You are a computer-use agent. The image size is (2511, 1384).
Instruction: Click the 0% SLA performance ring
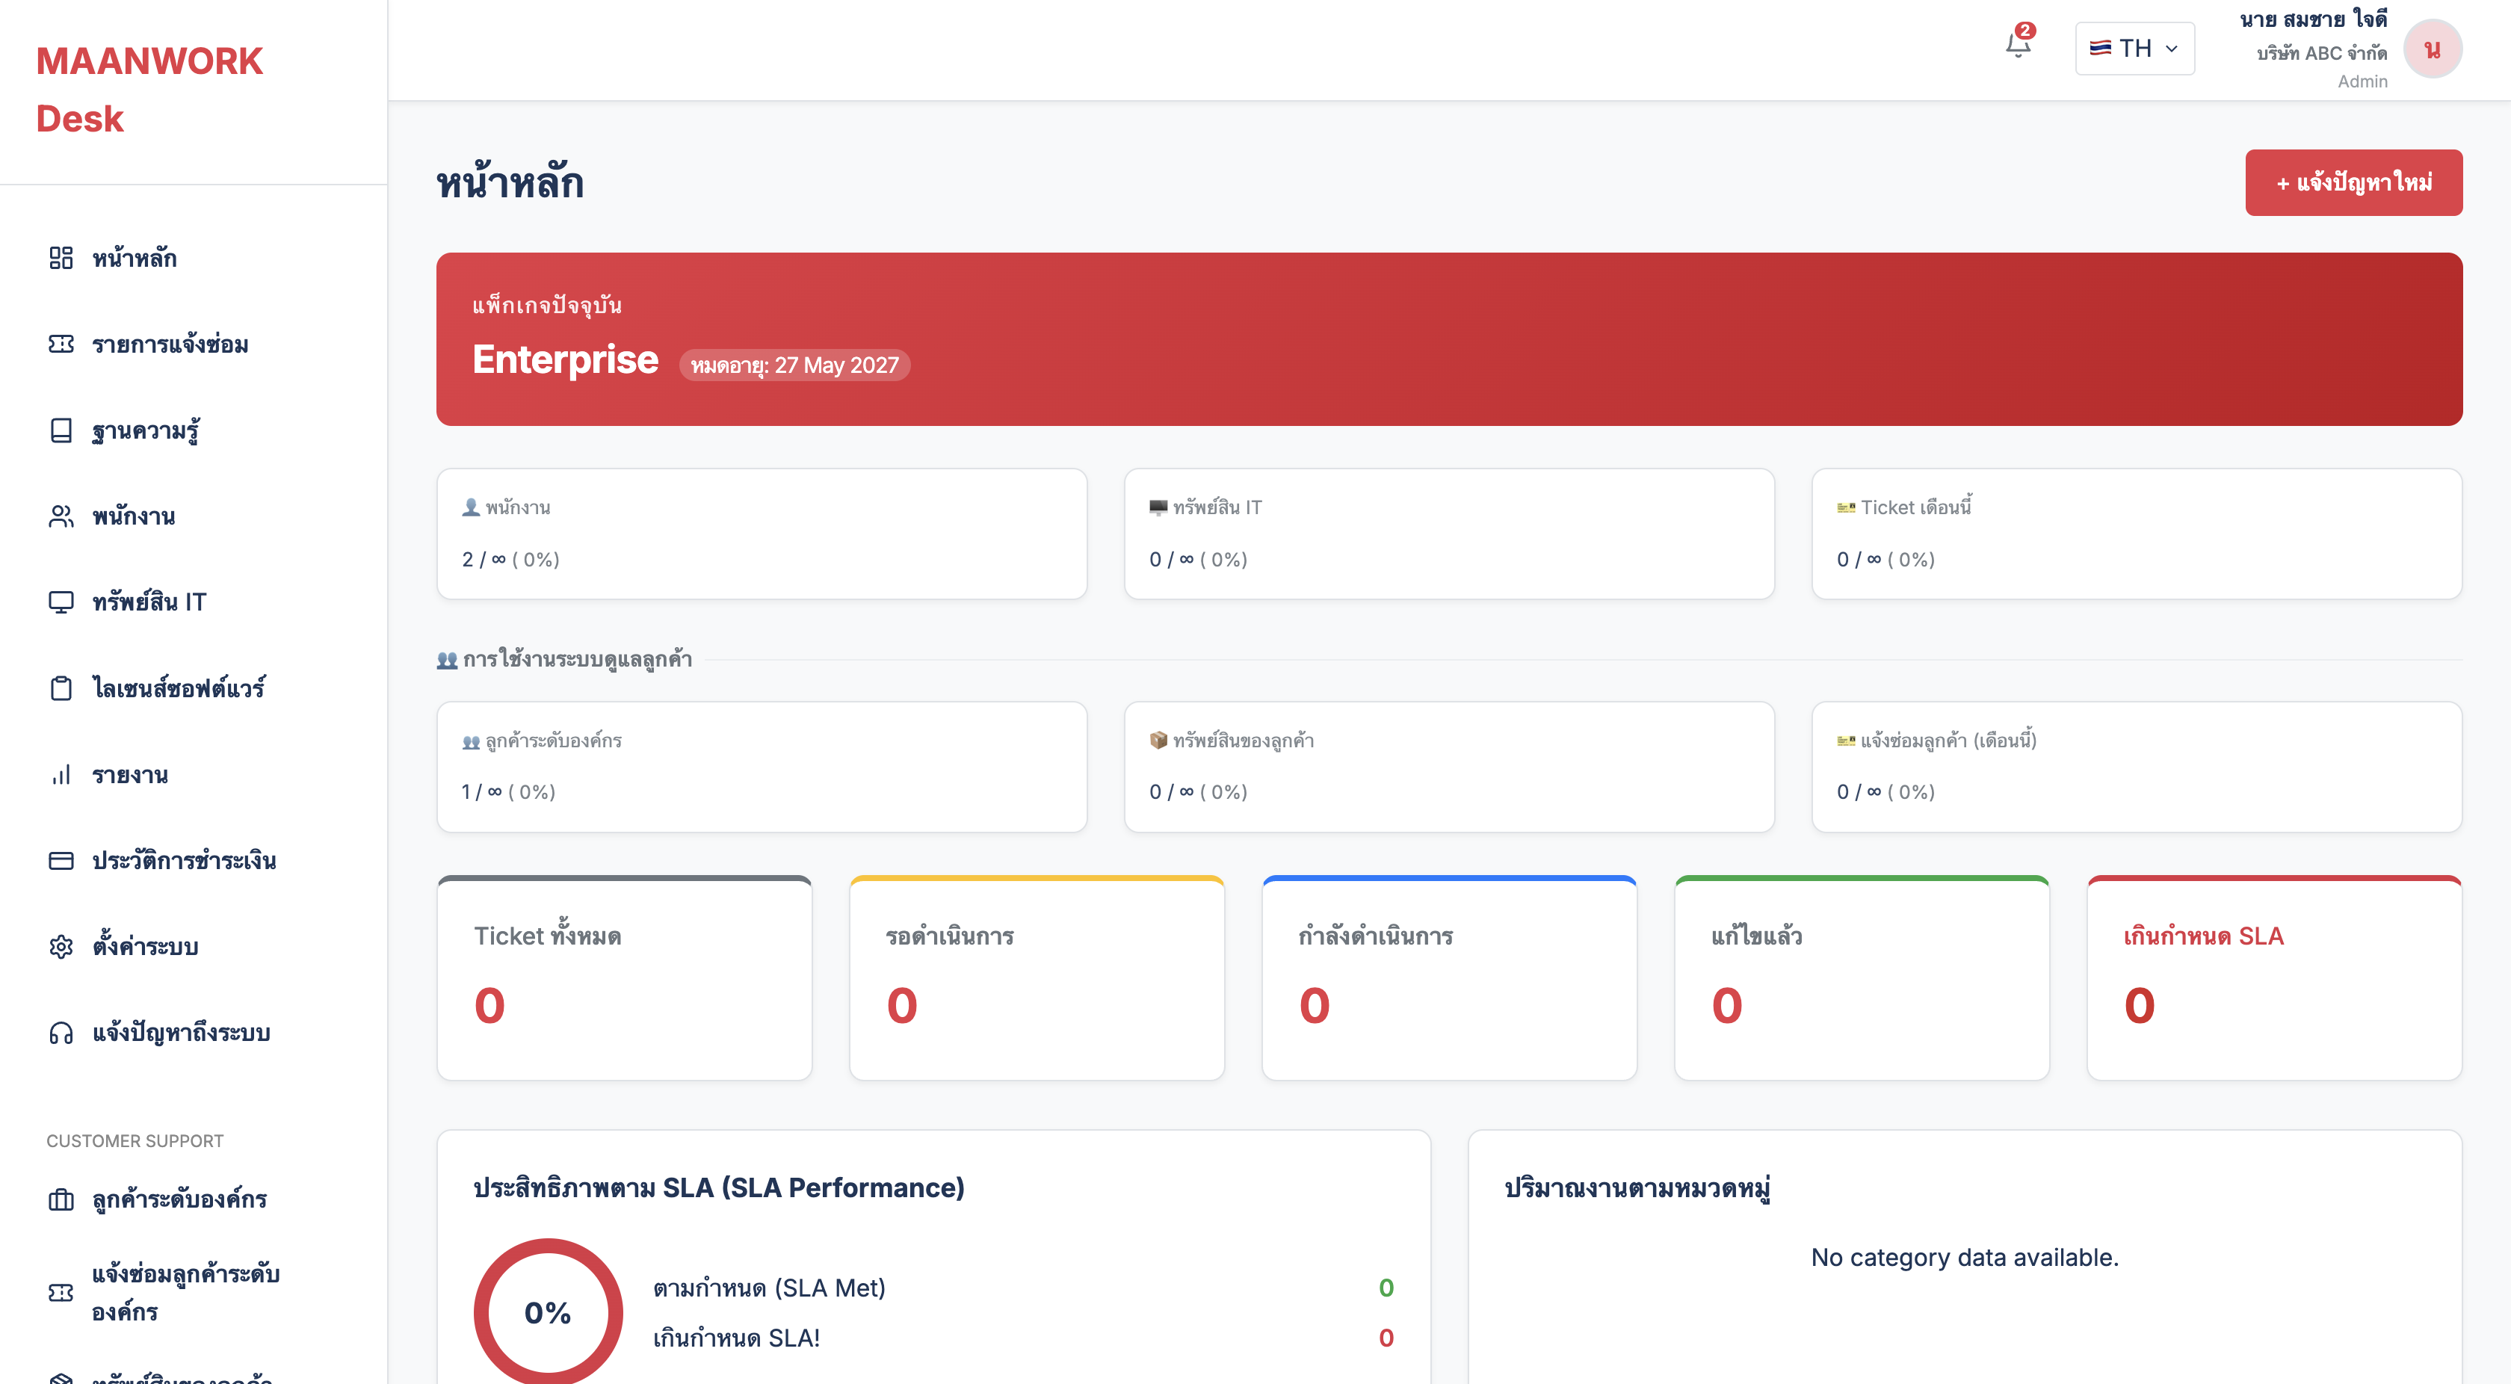click(x=548, y=1312)
